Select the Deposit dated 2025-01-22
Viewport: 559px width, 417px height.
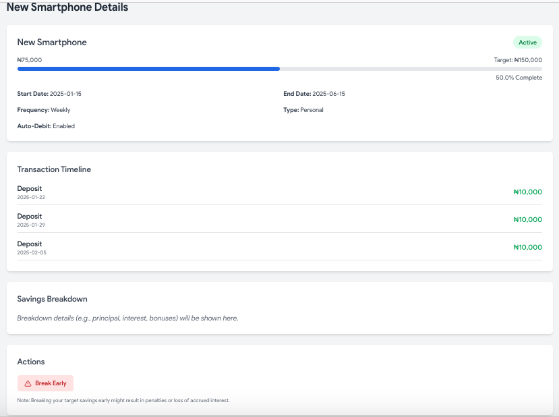(x=279, y=192)
